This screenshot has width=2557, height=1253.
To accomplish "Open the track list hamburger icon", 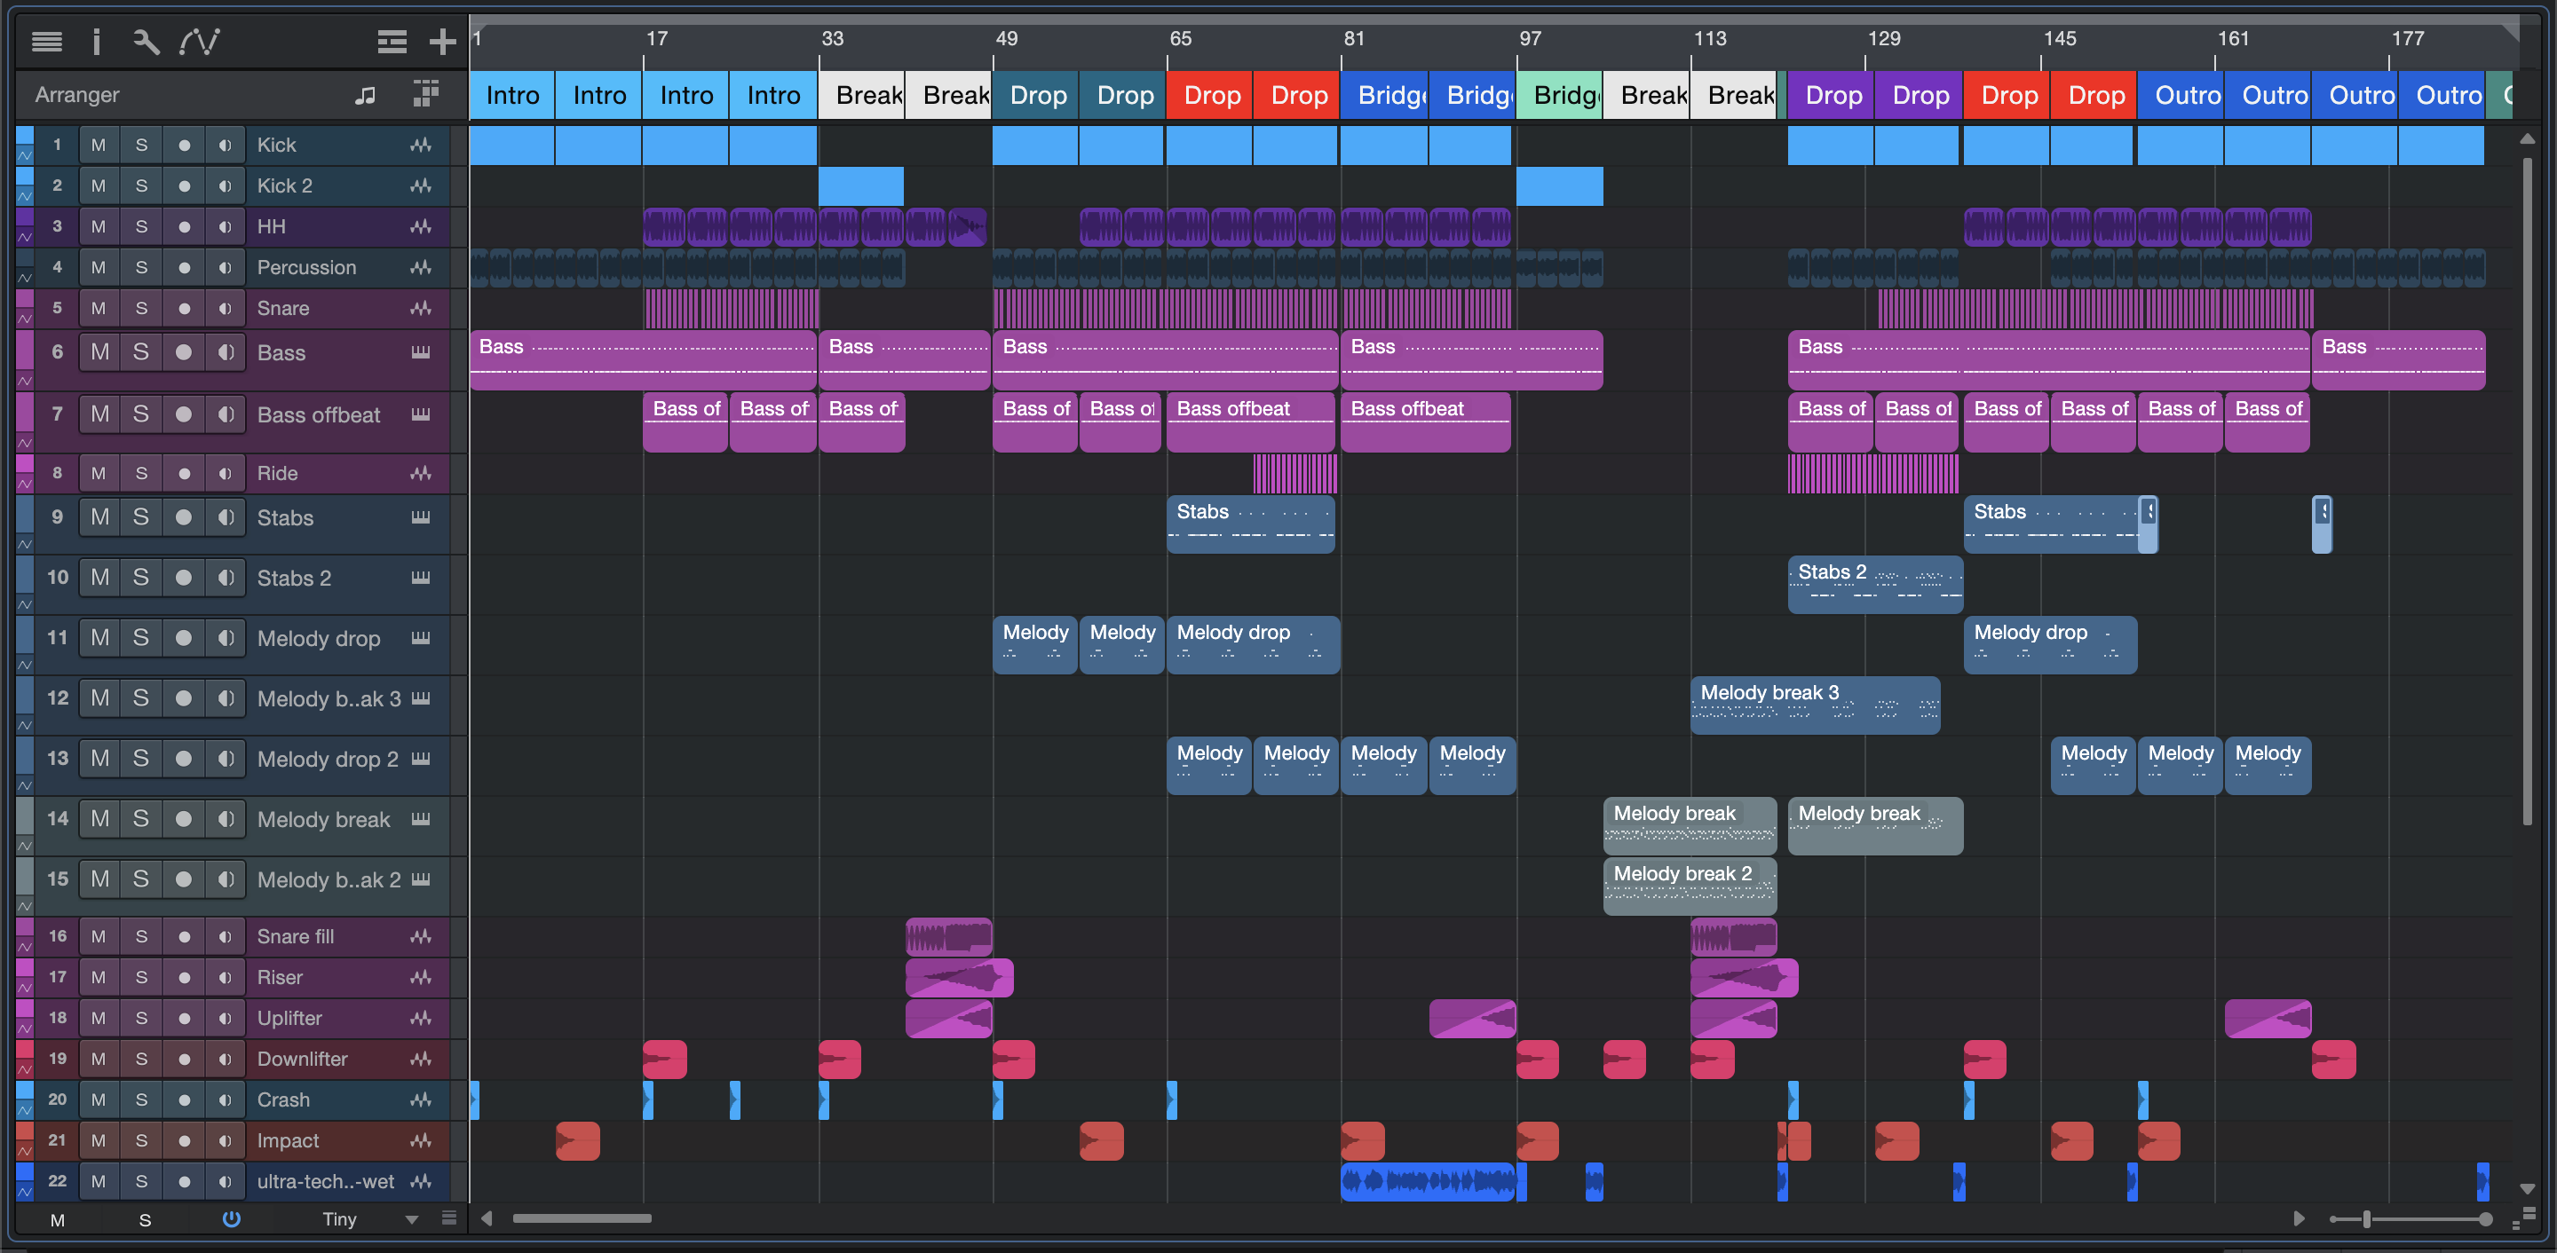I will [47, 42].
